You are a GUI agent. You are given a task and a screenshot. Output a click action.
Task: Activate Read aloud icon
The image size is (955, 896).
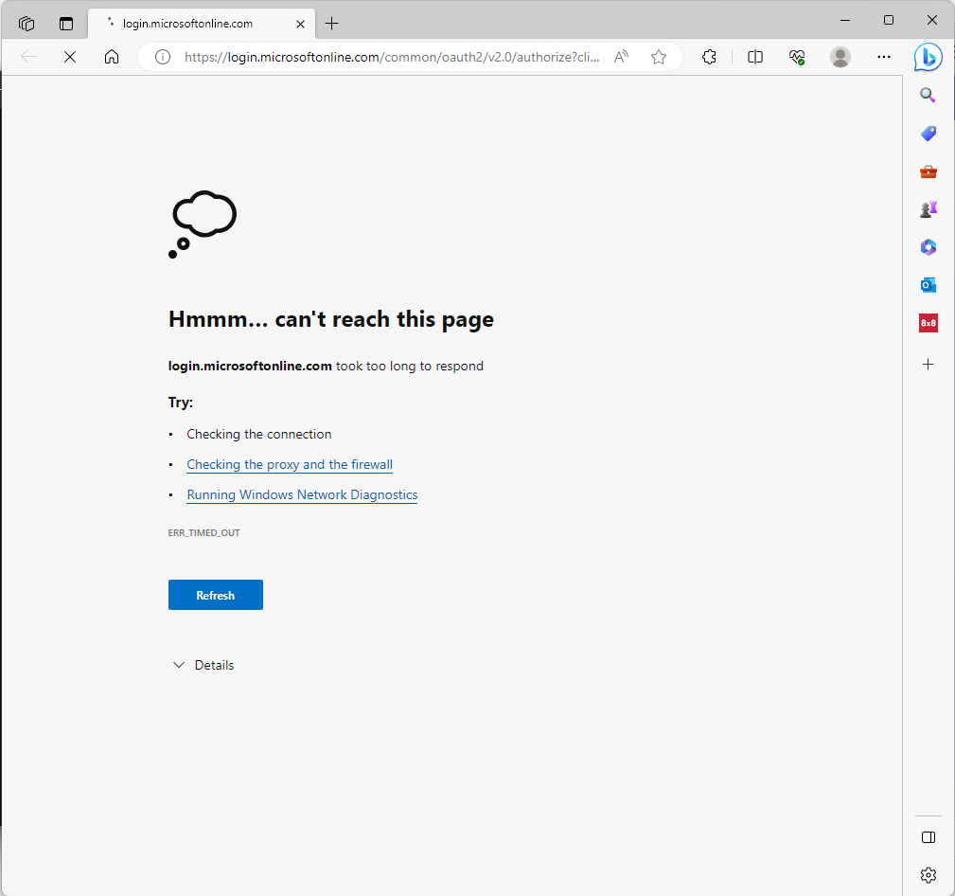[x=621, y=57]
